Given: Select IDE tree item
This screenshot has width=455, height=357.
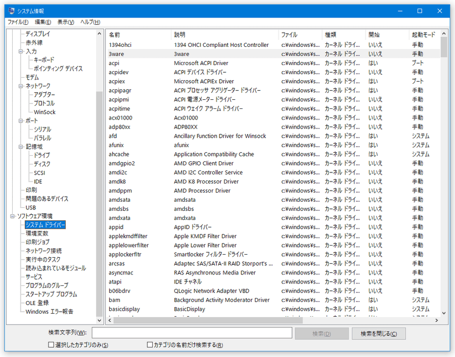Looking at the screenshot, I should pyautogui.click(x=38, y=182).
